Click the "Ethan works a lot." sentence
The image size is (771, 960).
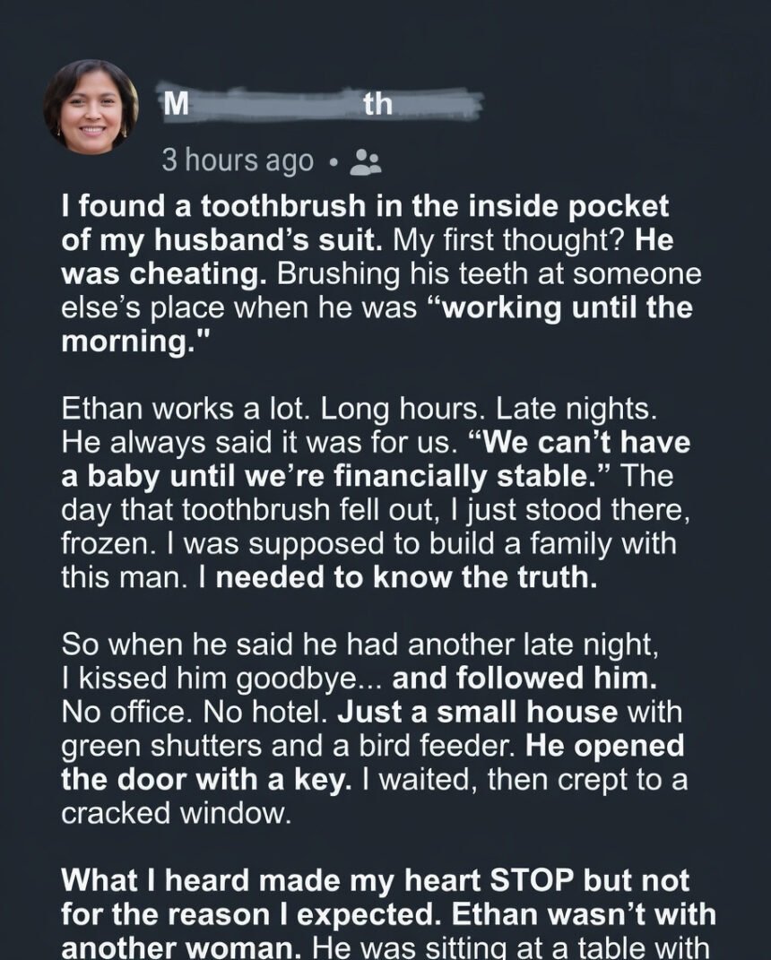pos(186,410)
